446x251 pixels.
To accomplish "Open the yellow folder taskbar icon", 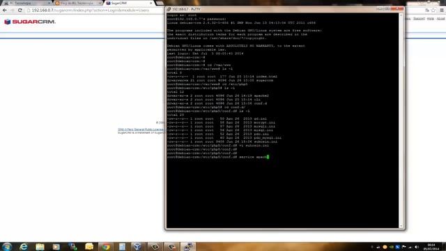I will 89,246.
